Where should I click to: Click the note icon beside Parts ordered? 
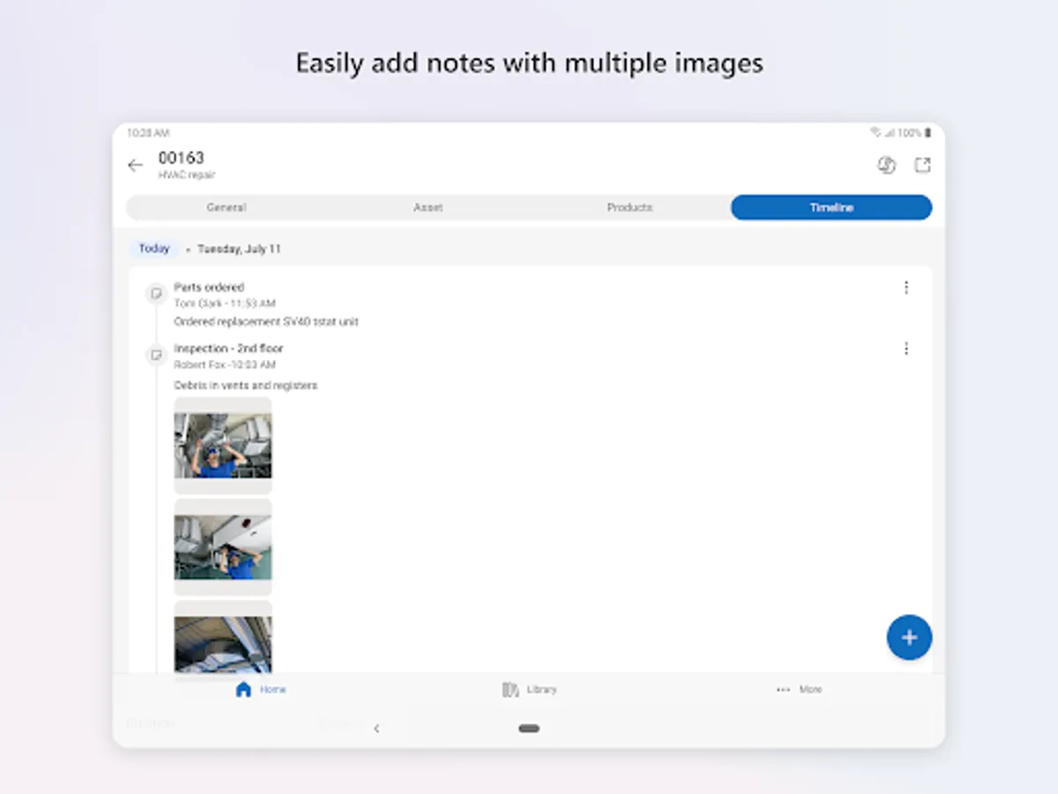[157, 293]
